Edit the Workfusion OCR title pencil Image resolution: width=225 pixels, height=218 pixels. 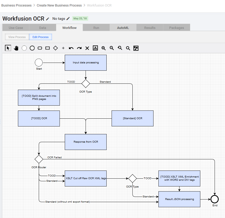pos(48,19)
